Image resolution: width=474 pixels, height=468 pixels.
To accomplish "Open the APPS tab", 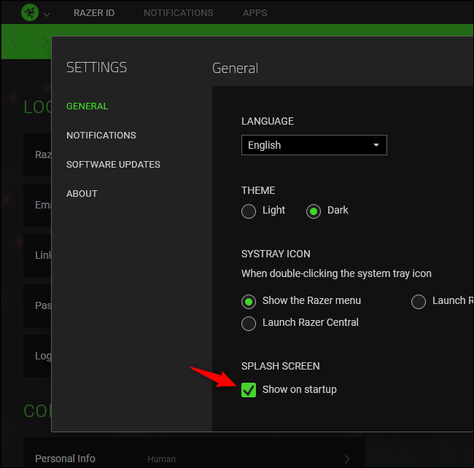I will 255,13.
